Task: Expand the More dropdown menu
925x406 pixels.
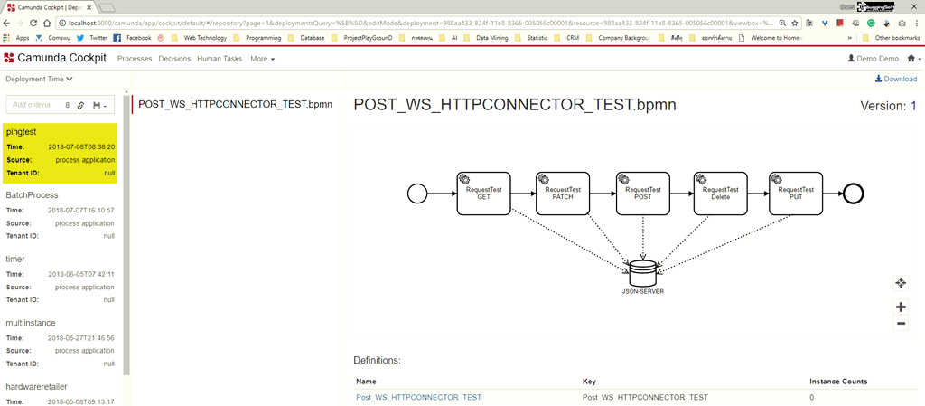Action: 263,59
